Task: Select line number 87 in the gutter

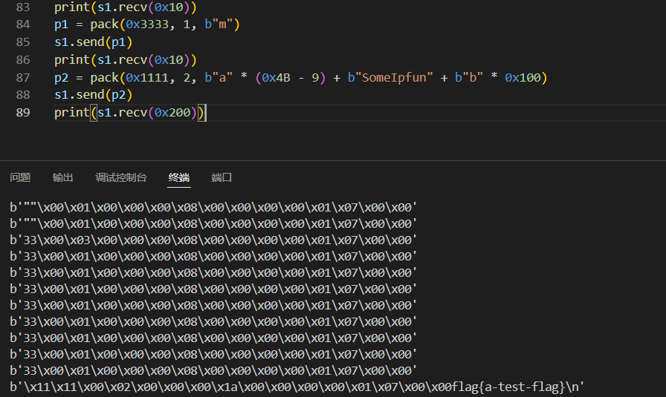Action: 23,78
